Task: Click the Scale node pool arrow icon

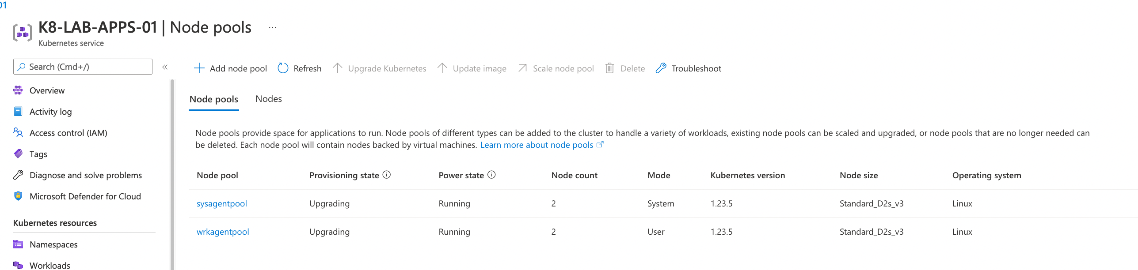Action: point(522,68)
